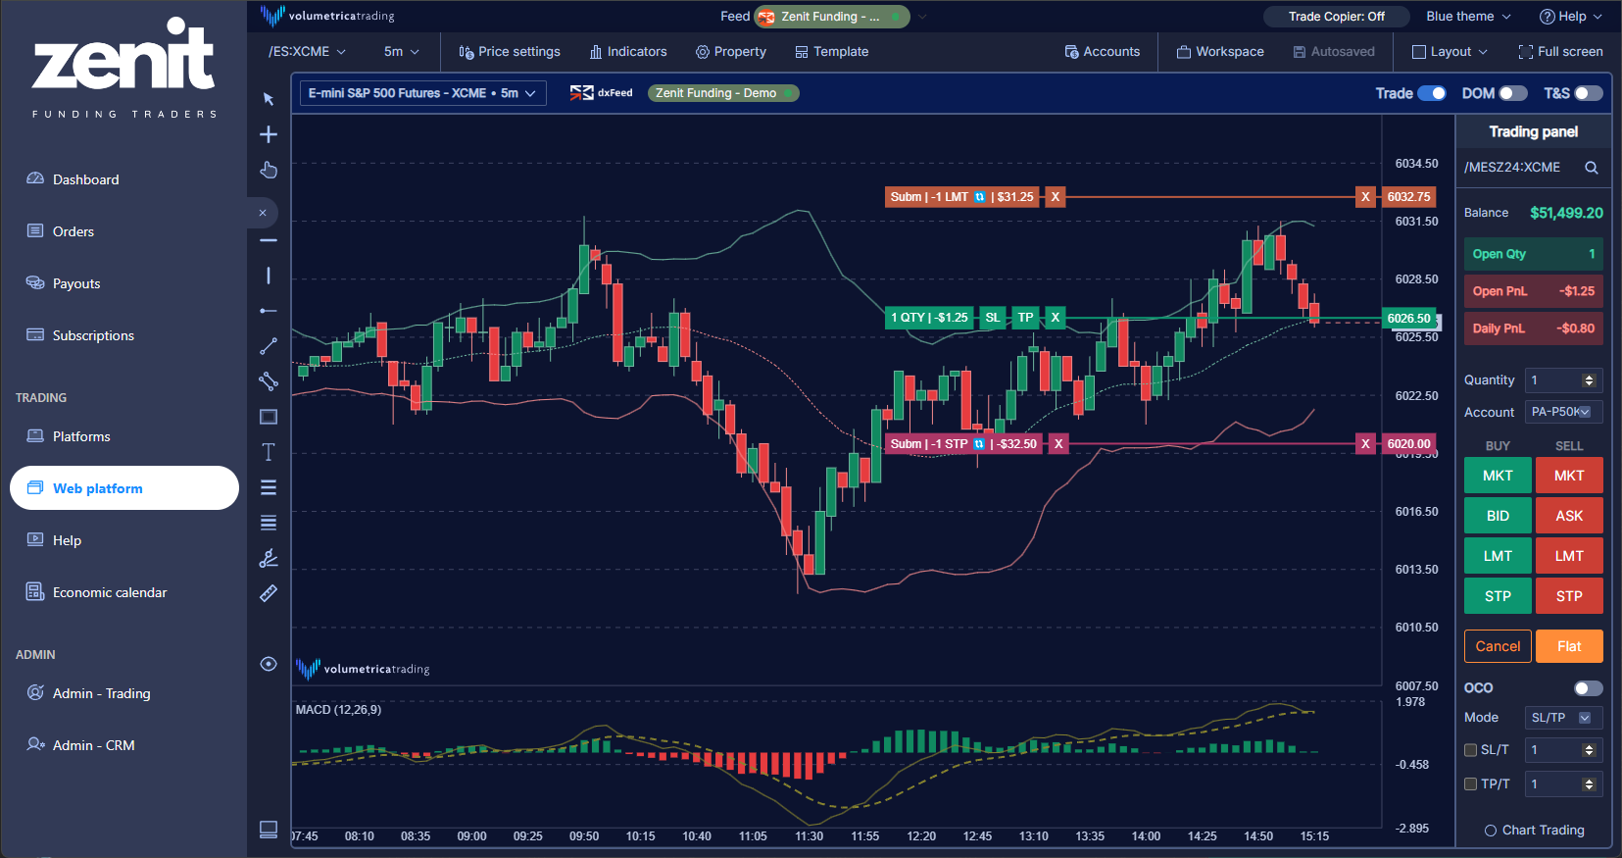Open the 5m timeframe dropdown
Screen dimensions: 1622x858
401,52
